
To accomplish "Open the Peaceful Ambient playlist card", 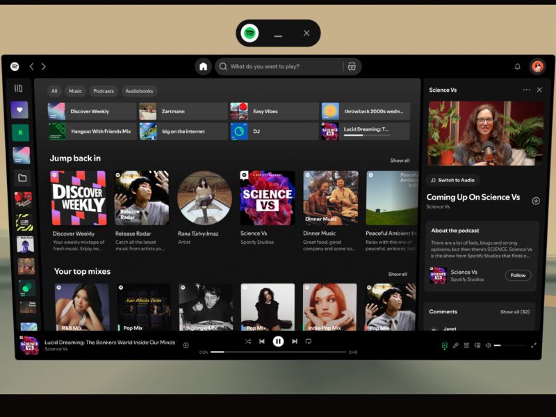I will (x=391, y=211).
